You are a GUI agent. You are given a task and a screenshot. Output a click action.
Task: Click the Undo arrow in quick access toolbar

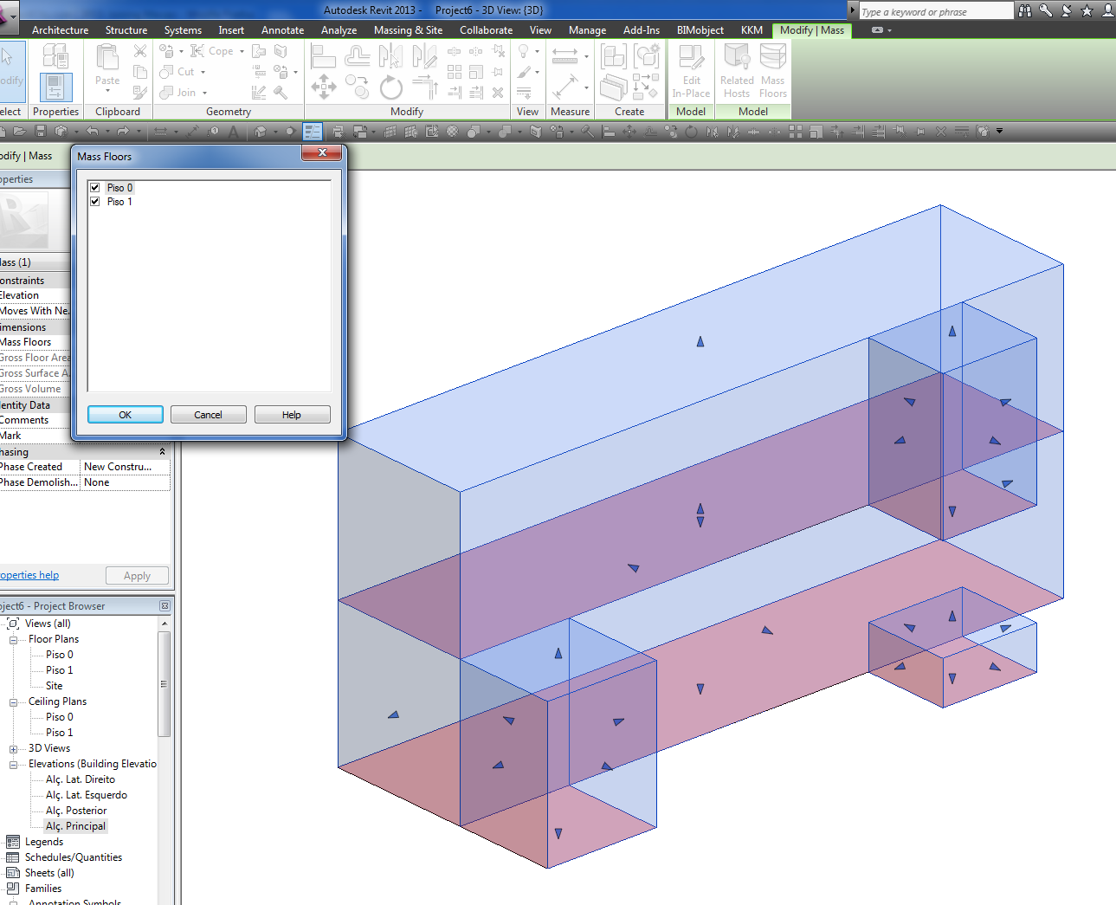click(x=92, y=132)
